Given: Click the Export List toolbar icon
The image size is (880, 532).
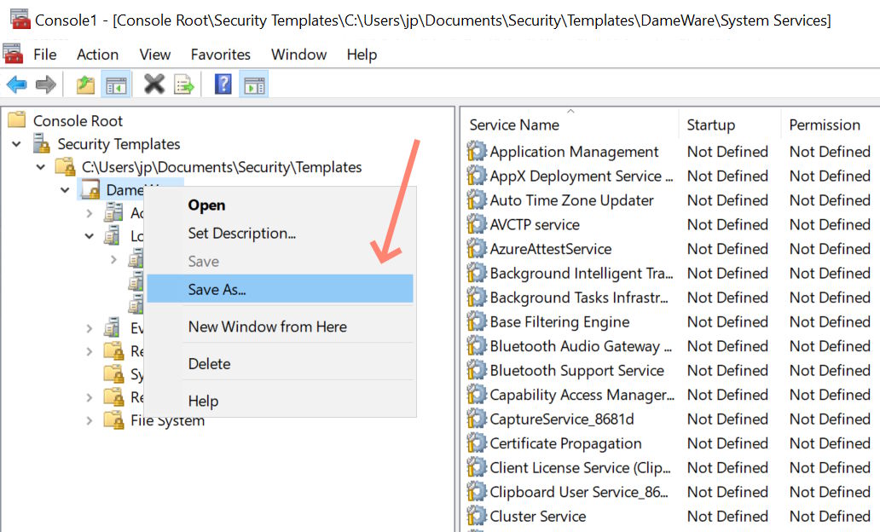Looking at the screenshot, I should coord(183,84).
